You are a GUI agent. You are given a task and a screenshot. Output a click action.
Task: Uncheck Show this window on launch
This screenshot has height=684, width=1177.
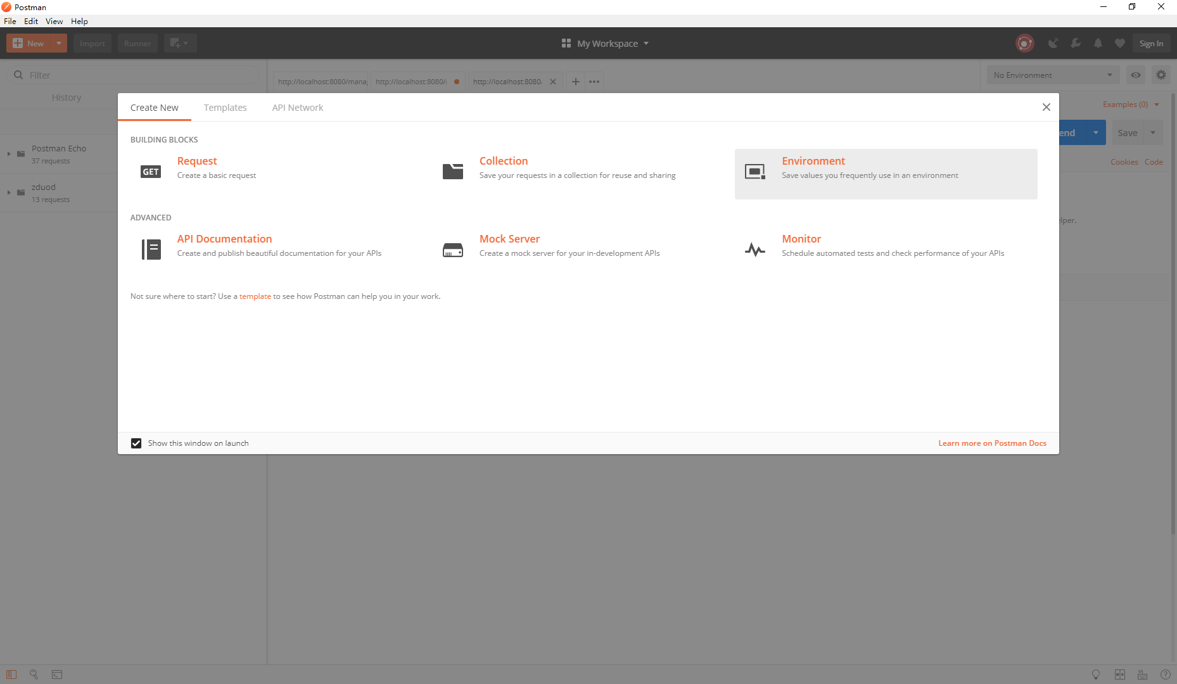[136, 443]
